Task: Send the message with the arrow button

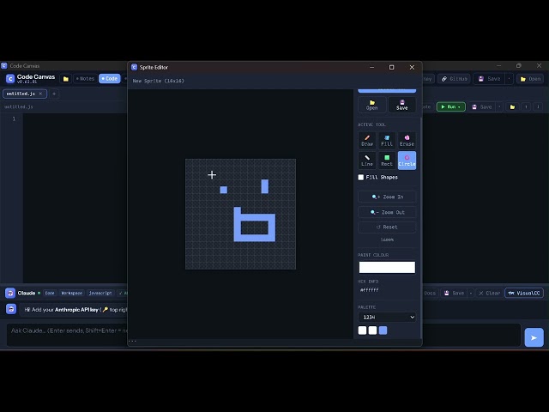Action: tap(534, 337)
